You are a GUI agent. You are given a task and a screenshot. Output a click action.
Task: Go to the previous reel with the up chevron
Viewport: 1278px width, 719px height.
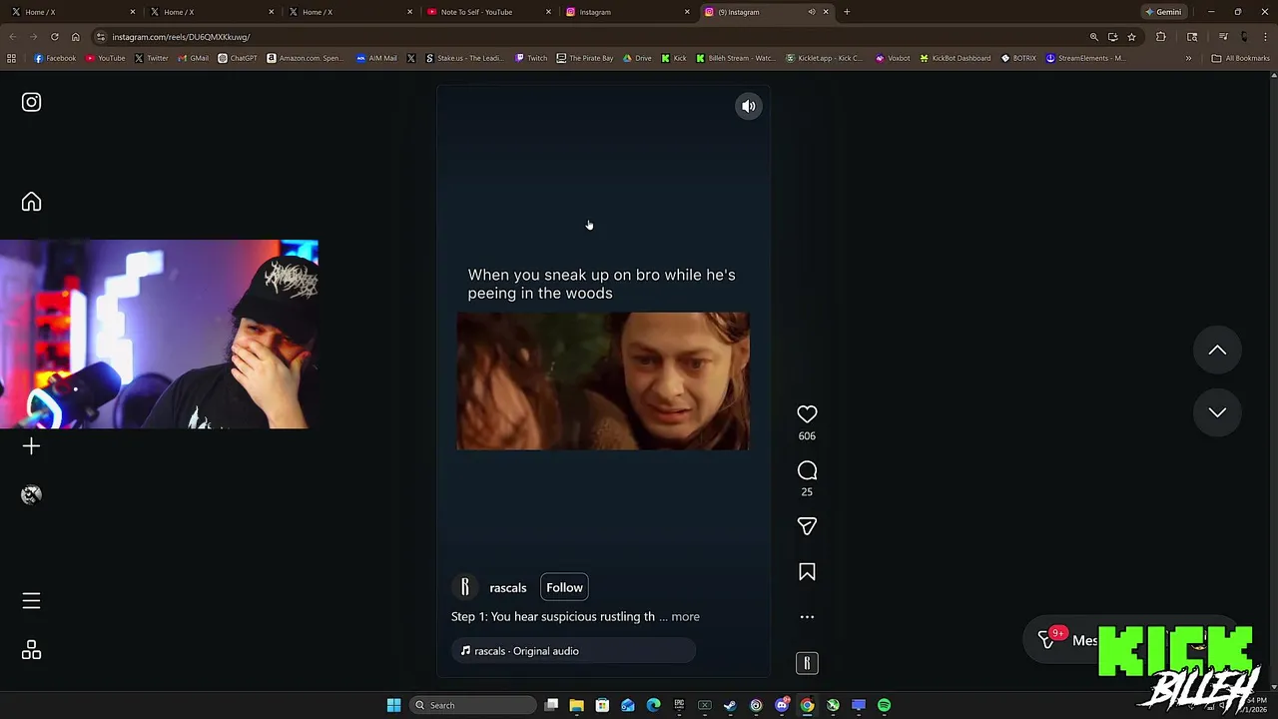pyautogui.click(x=1217, y=350)
